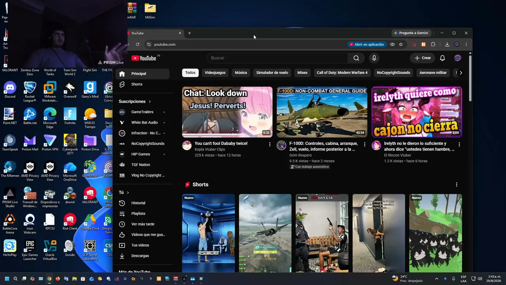The image size is (506, 285).
Task: Play the F-100D Non-Combat General Guide thumbnail
Action: (322, 112)
